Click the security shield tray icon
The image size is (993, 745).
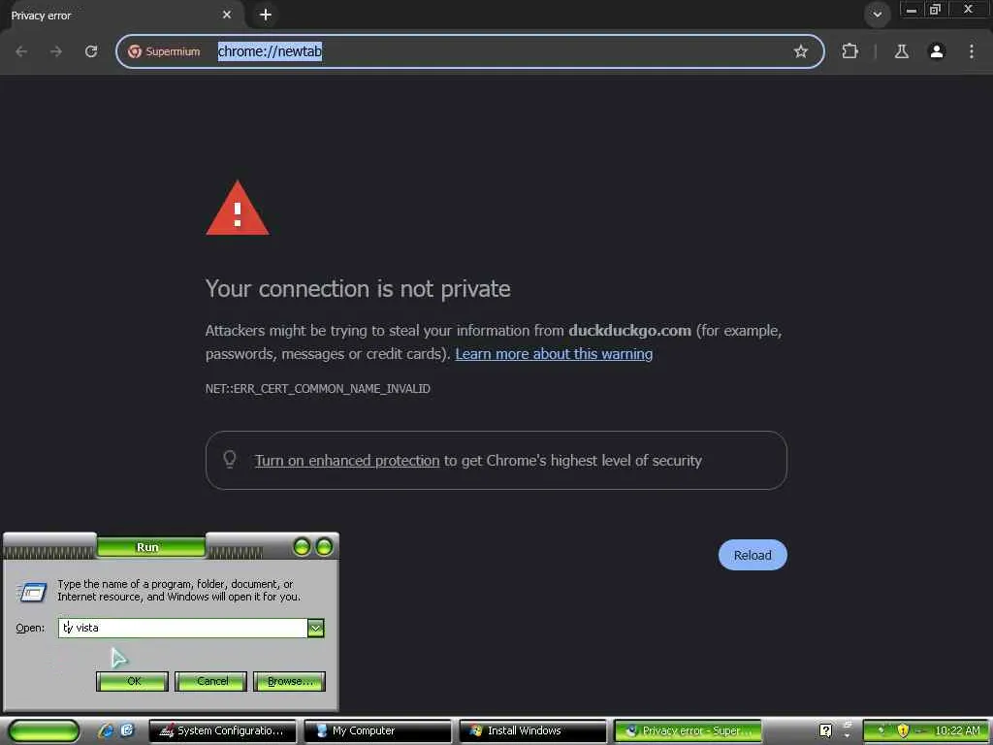pyautogui.click(x=903, y=730)
